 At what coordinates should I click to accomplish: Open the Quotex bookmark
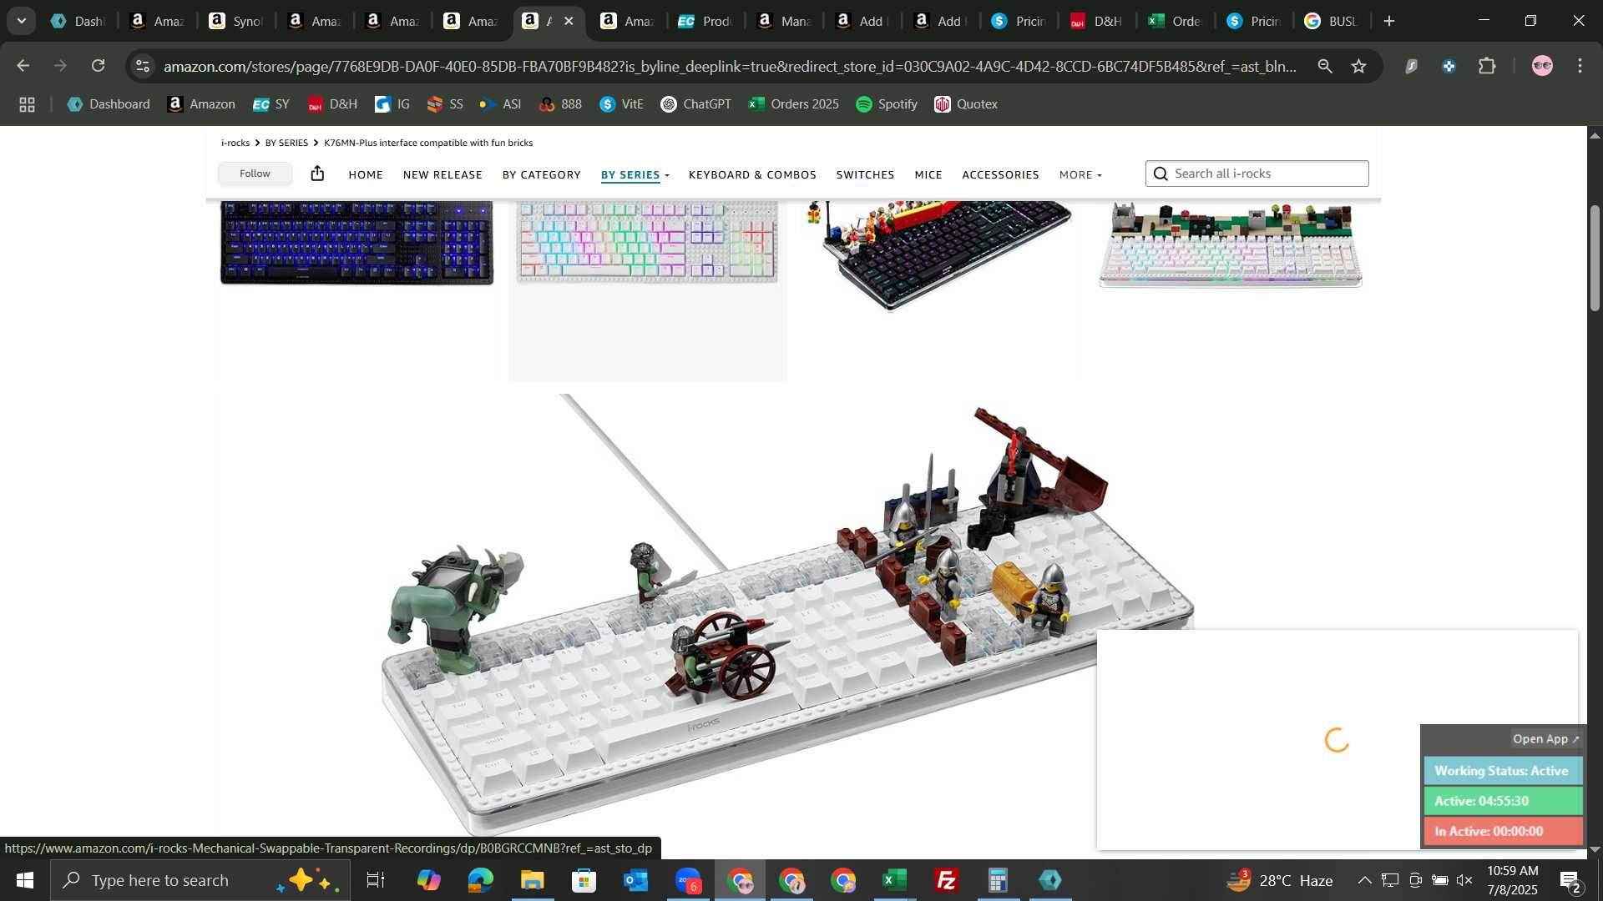(x=966, y=104)
